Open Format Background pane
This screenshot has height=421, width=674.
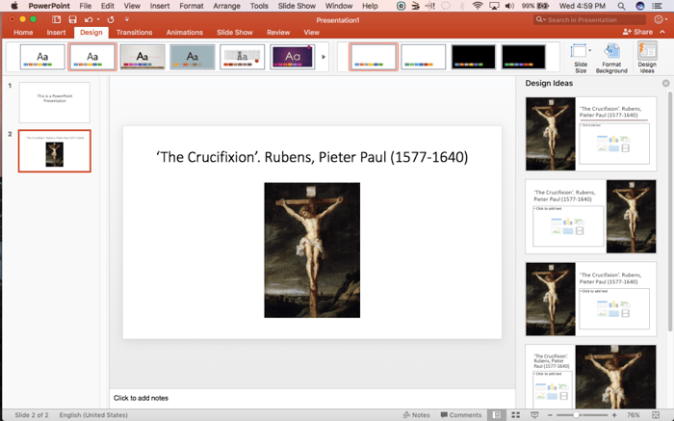click(611, 58)
